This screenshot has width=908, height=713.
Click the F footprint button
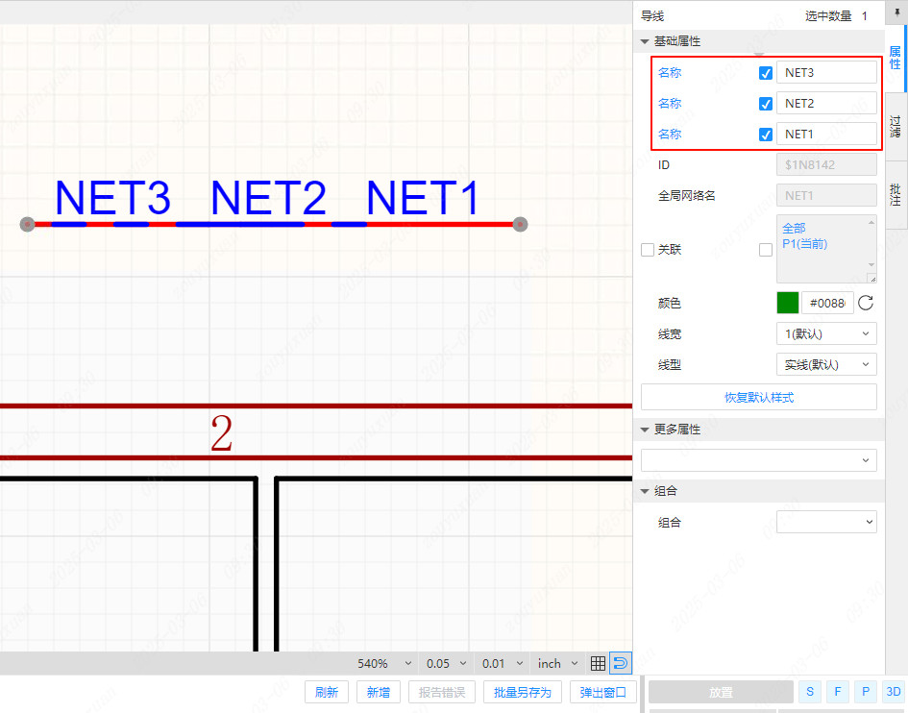(x=838, y=692)
